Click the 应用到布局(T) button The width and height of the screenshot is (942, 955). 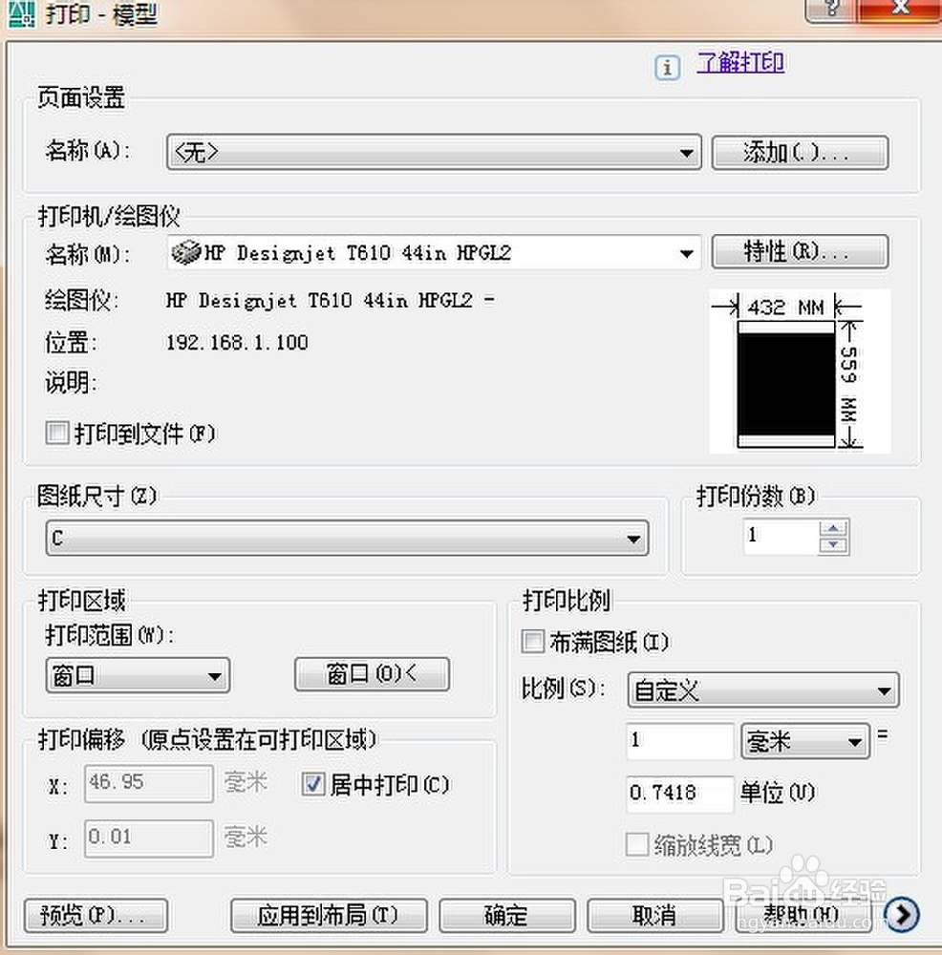(x=329, y=916)
